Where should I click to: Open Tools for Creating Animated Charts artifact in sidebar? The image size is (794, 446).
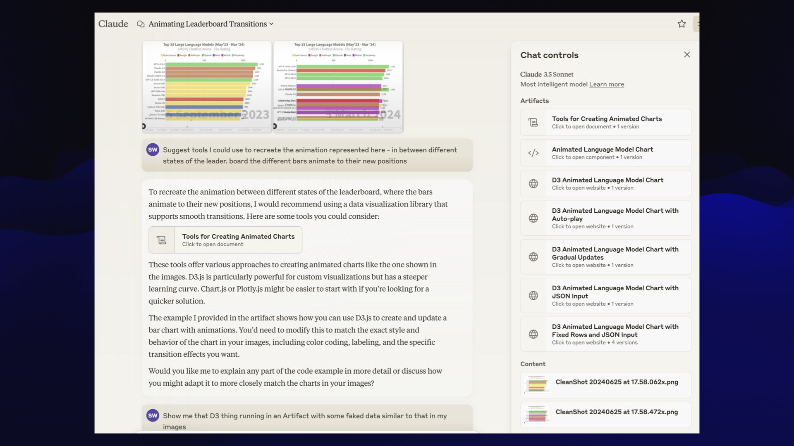click(x=606, y=122)
